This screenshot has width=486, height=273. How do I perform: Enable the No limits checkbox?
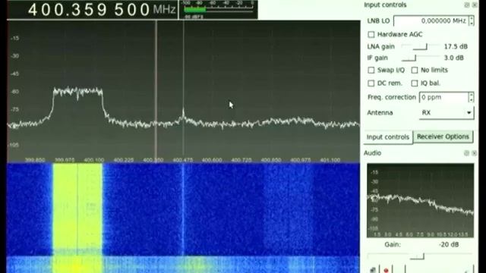tap(415, 71)
